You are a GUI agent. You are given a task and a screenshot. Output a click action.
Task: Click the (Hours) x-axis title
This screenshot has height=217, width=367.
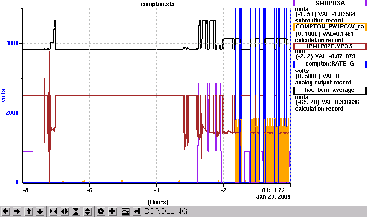[x=158, y=202]
